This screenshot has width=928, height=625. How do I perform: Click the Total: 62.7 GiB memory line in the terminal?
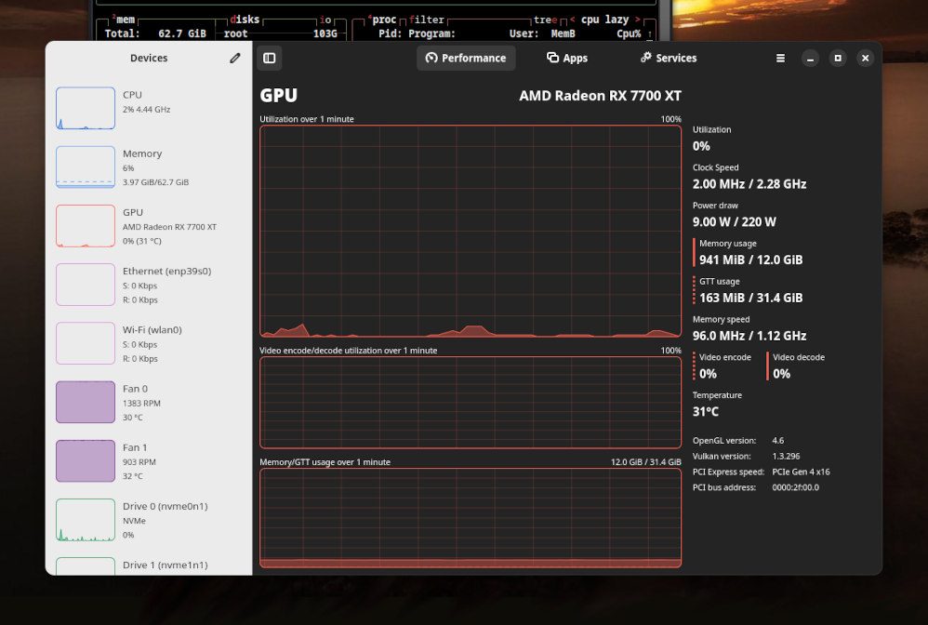155,33
